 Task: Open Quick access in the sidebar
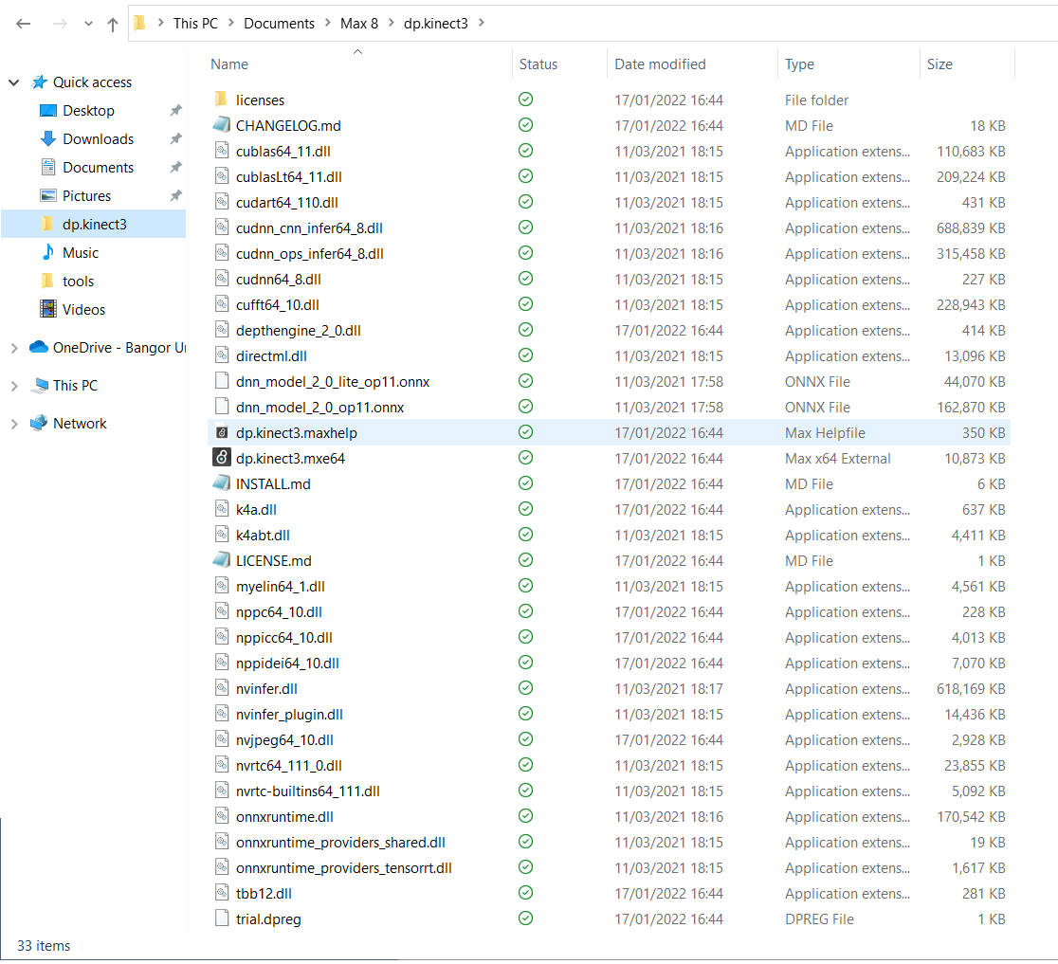point(93,82)
